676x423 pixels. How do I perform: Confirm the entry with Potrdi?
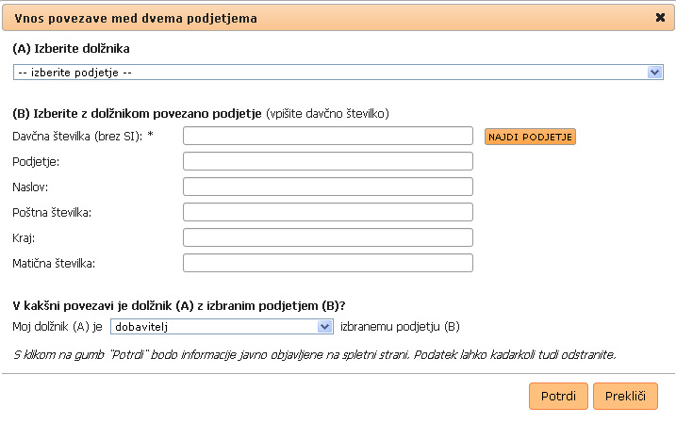(x=558, y=397)
